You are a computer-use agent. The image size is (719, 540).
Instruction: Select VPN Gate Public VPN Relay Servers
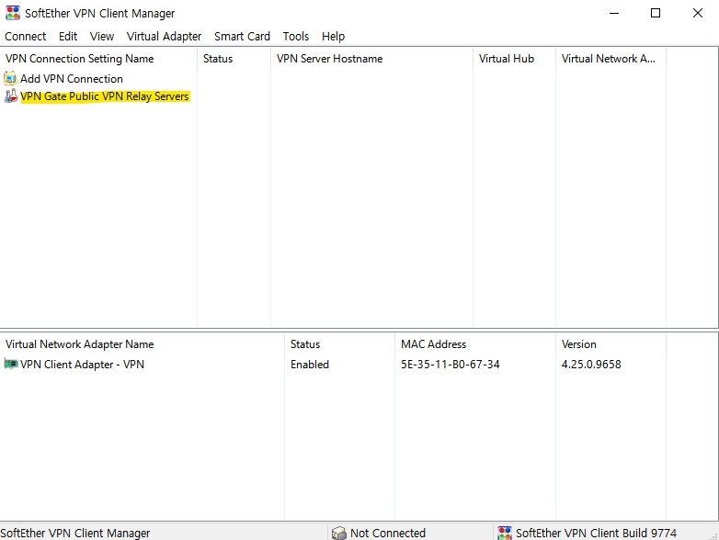105,96
